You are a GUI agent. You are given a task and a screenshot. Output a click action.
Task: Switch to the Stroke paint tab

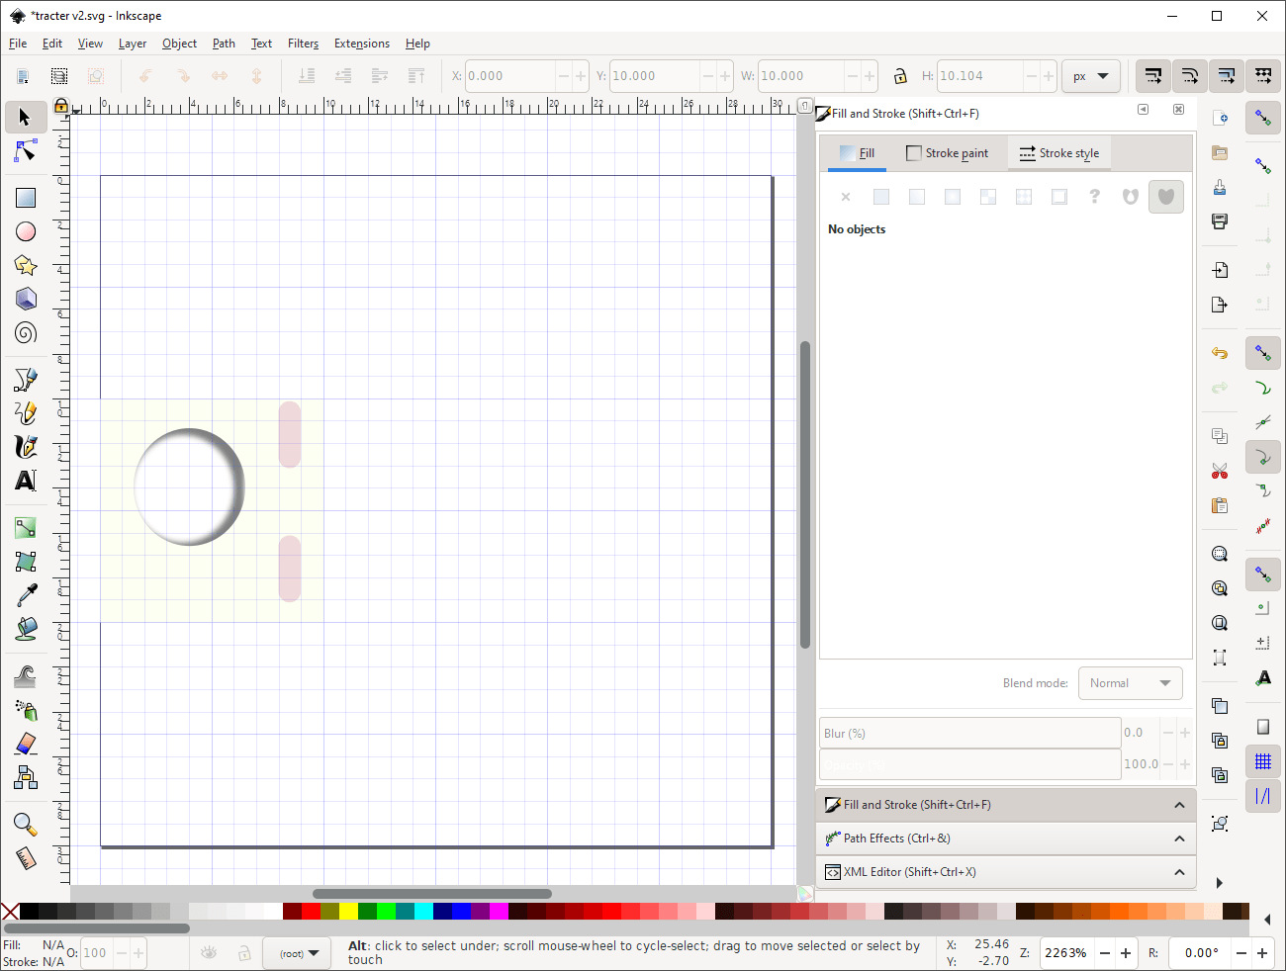click(947, 153)
